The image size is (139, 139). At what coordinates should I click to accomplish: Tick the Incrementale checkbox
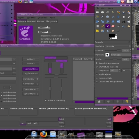coord(97,78)
